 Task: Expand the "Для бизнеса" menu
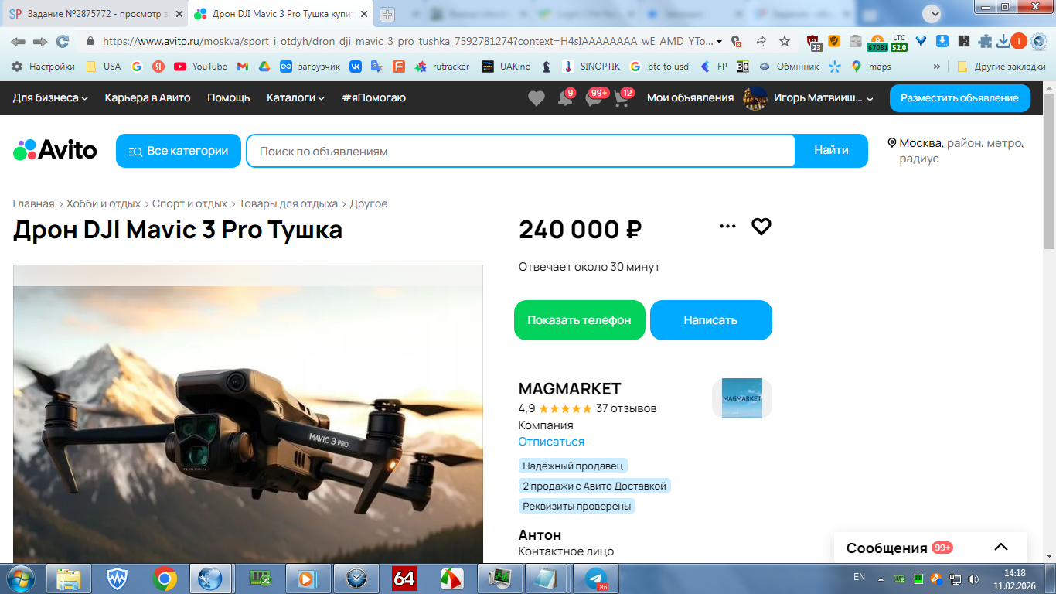(x=51, y=97)
